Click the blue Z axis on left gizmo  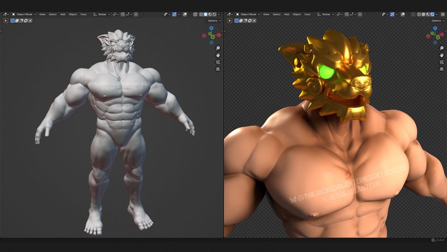[x=211, y=28]
